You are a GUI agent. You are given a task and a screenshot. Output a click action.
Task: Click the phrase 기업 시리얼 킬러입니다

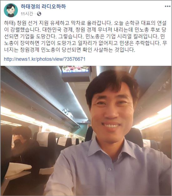click(132, 36)
